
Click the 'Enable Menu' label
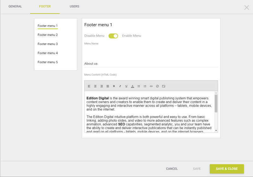[x=132, y=36]
